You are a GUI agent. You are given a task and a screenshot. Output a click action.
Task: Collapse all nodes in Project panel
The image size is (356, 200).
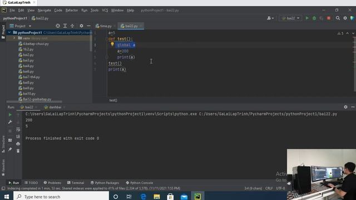tap(72, 26)
